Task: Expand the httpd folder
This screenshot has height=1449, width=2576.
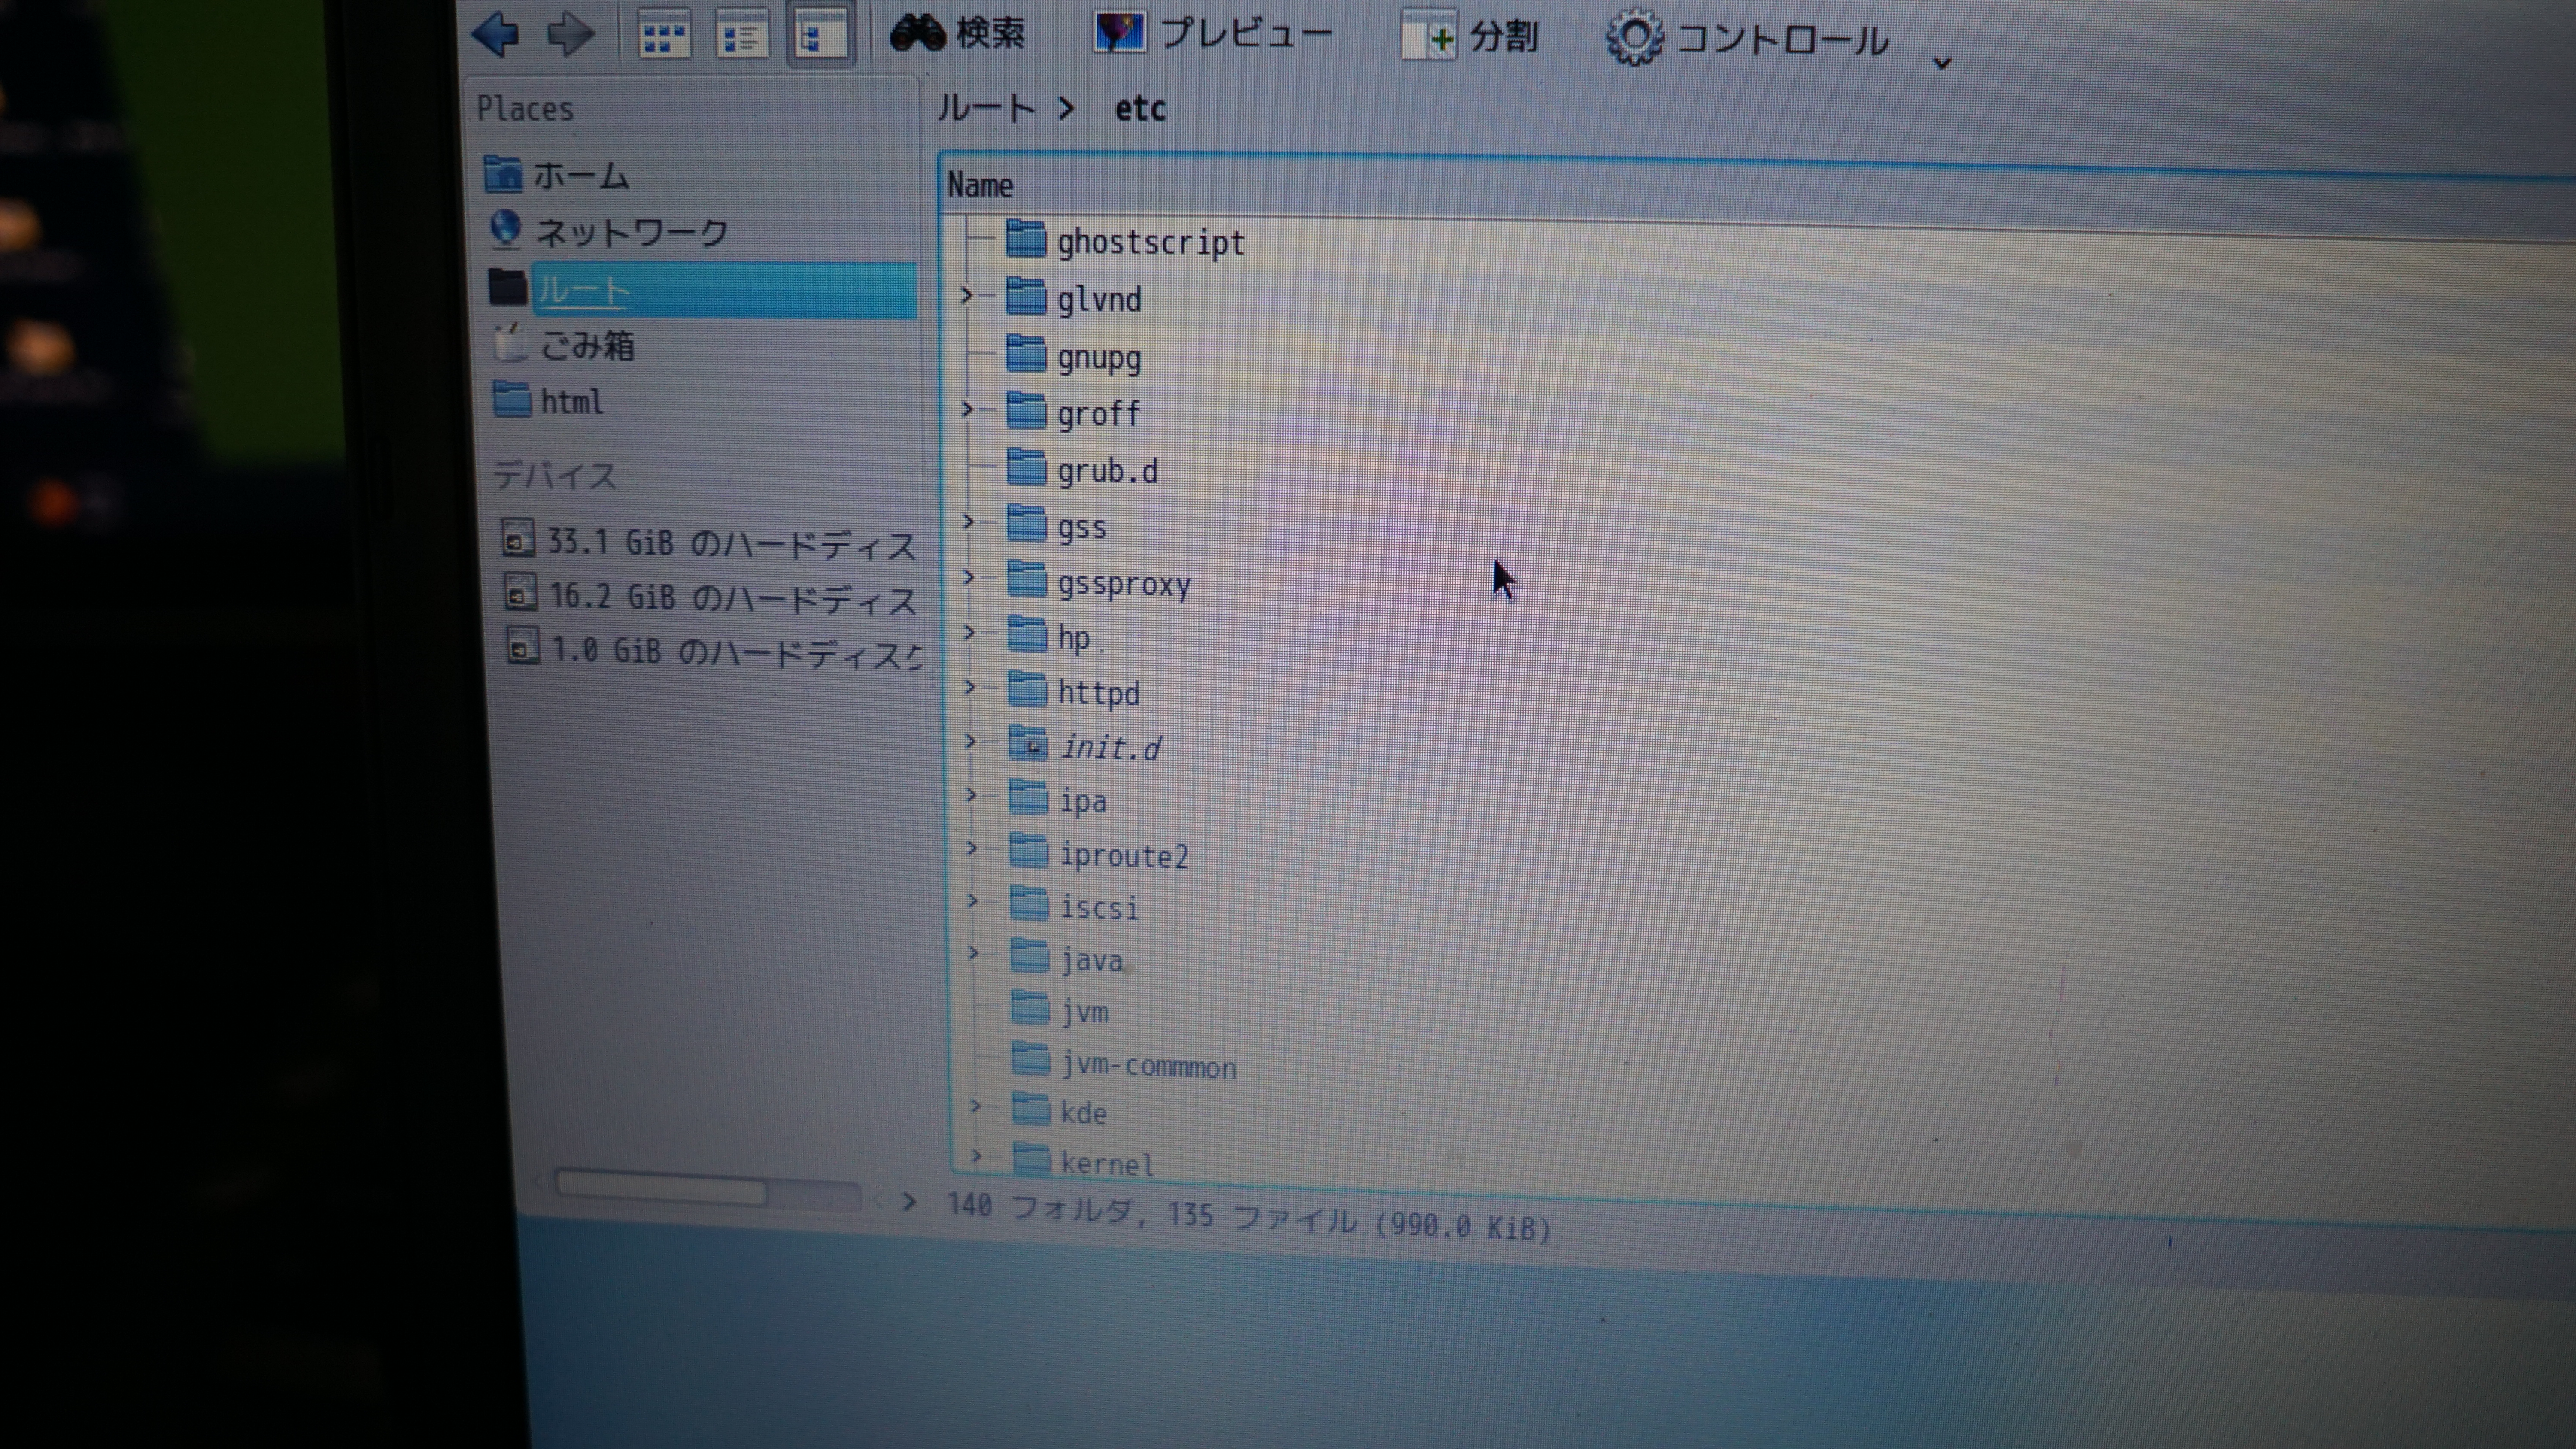Action: [x=970, y=687]
